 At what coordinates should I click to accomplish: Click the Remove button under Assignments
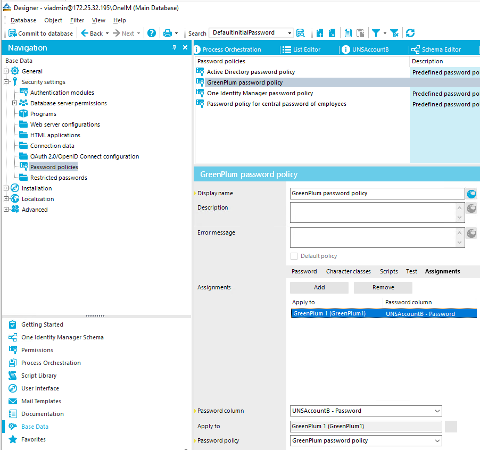point(383,287)
